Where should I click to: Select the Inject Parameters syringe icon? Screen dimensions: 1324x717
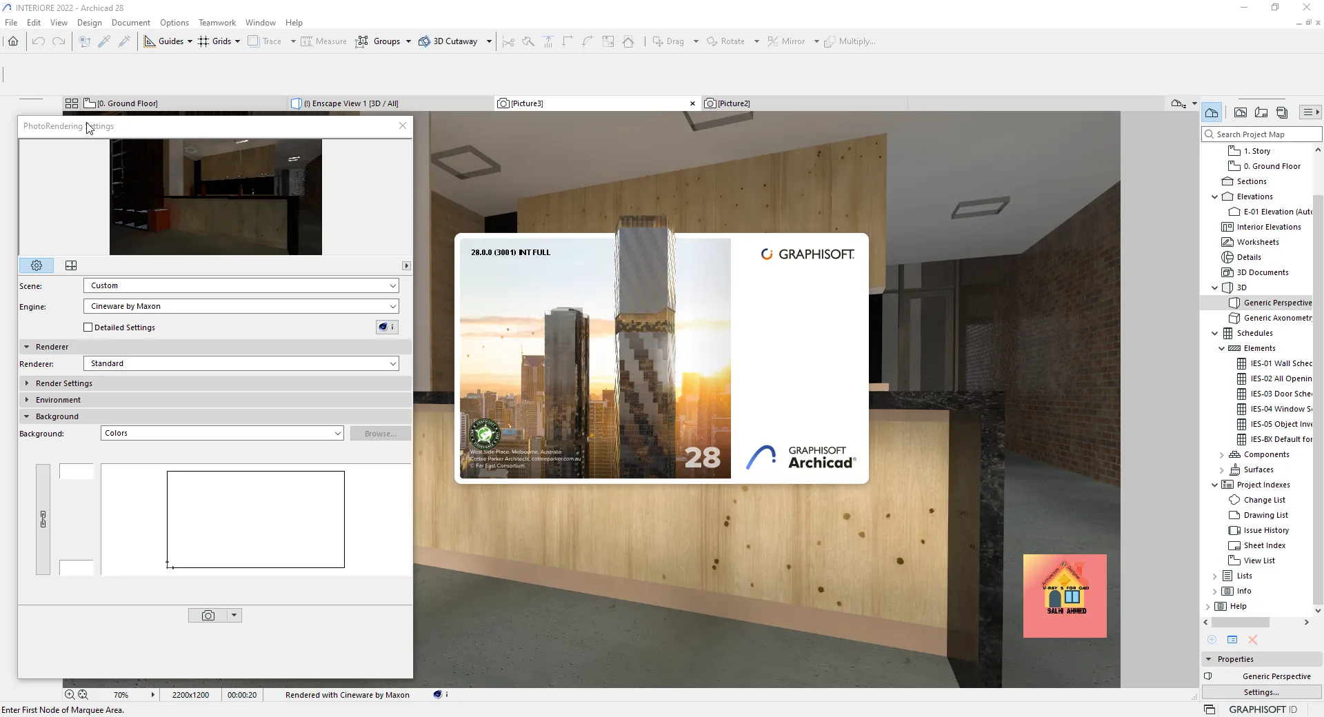point(124,41)
